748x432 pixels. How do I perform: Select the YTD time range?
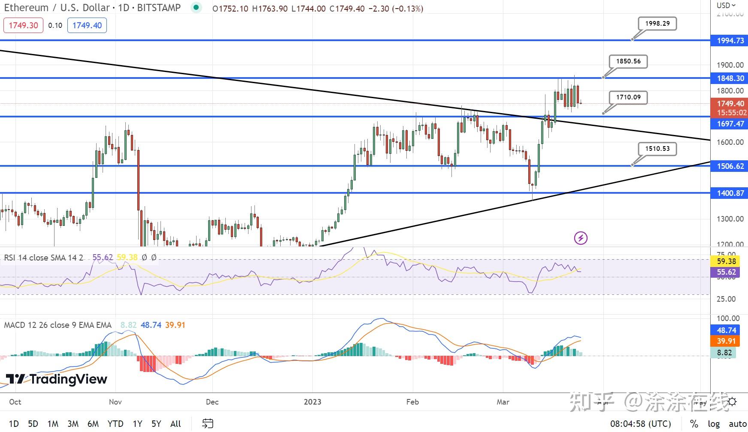(115, 423)
